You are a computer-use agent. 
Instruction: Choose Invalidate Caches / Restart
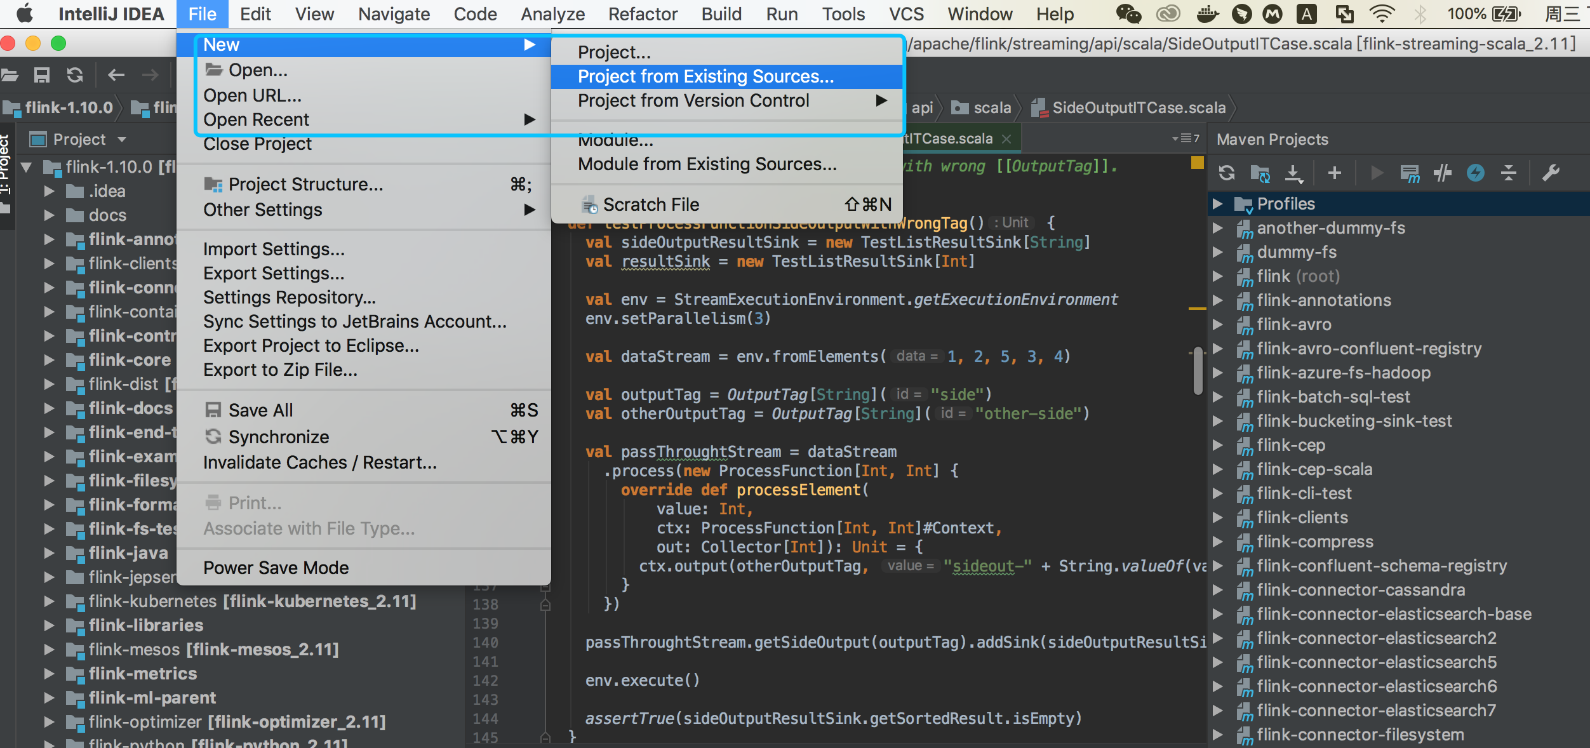(x=319, y=463)
